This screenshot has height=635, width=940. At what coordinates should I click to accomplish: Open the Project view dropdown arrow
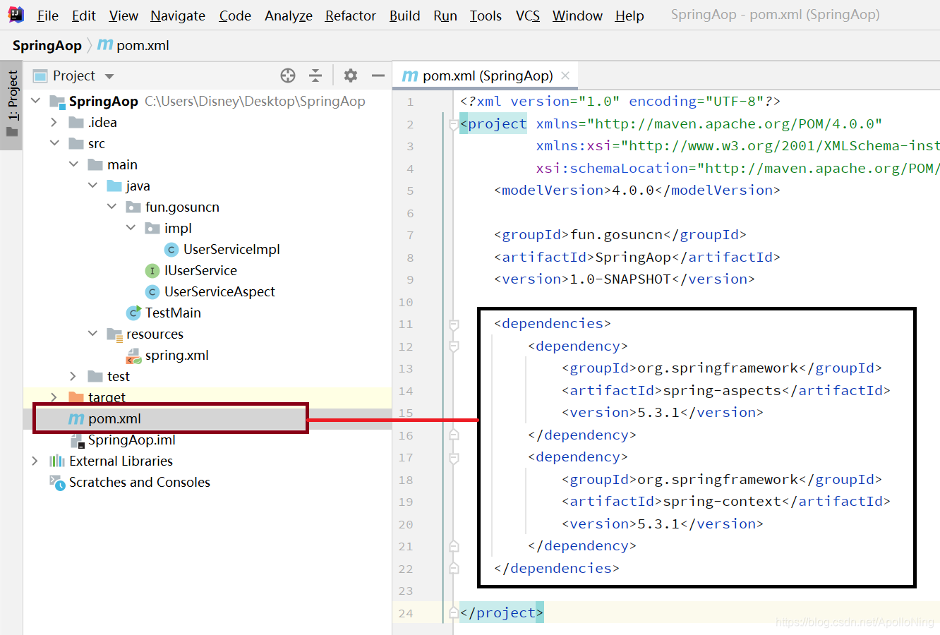[x=109, y=76]
